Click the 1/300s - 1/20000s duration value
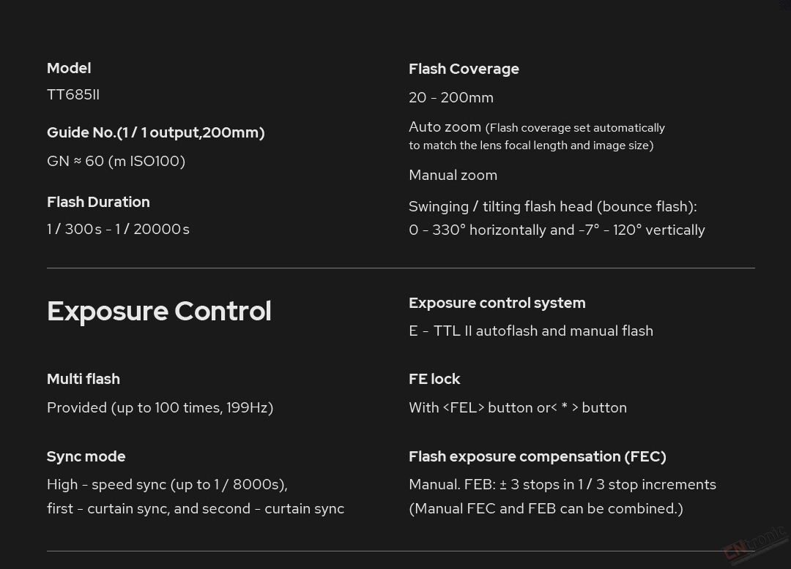This screenshot has width=791, height=569. coord(118,229)
